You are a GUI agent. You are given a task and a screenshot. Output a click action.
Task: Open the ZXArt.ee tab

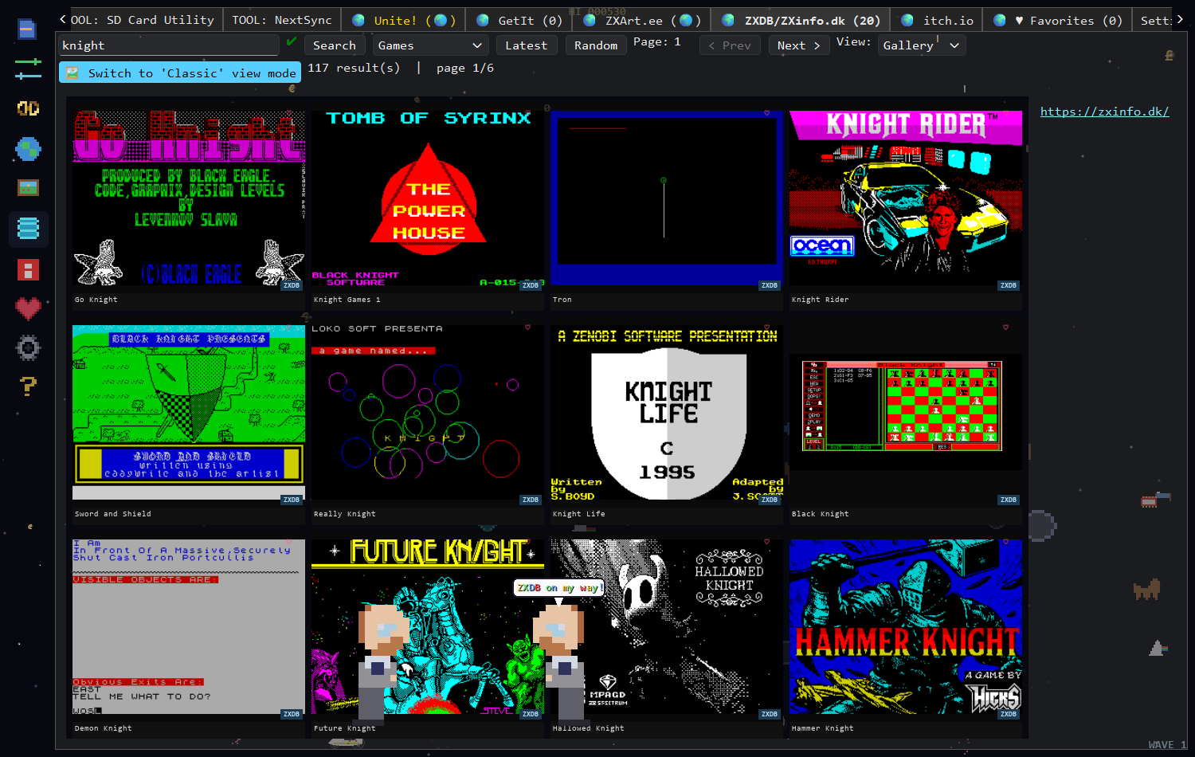click(x=642, y=20)
